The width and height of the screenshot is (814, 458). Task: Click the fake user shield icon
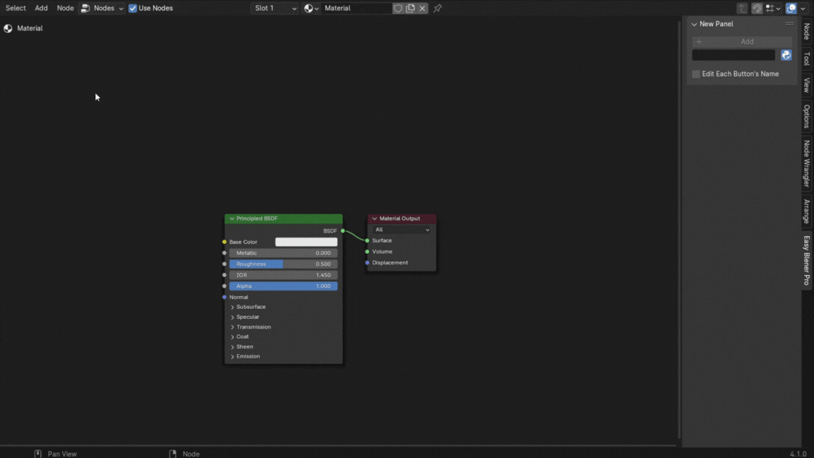[x=398, y=8]
